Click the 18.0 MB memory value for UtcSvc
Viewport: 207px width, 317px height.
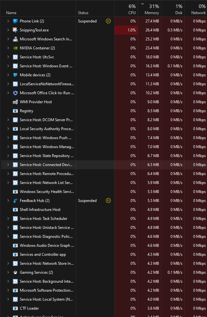(x=152, y=57)
